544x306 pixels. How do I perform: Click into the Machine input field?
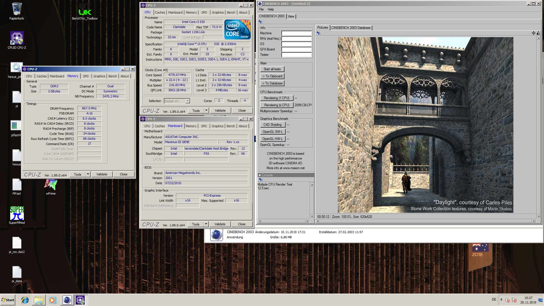point(296,33)
